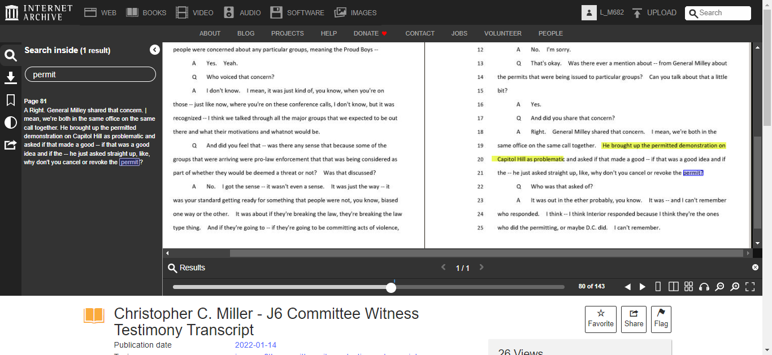Focus the top-right site Search field
The image size is (772, 355).
click(718, 13)
